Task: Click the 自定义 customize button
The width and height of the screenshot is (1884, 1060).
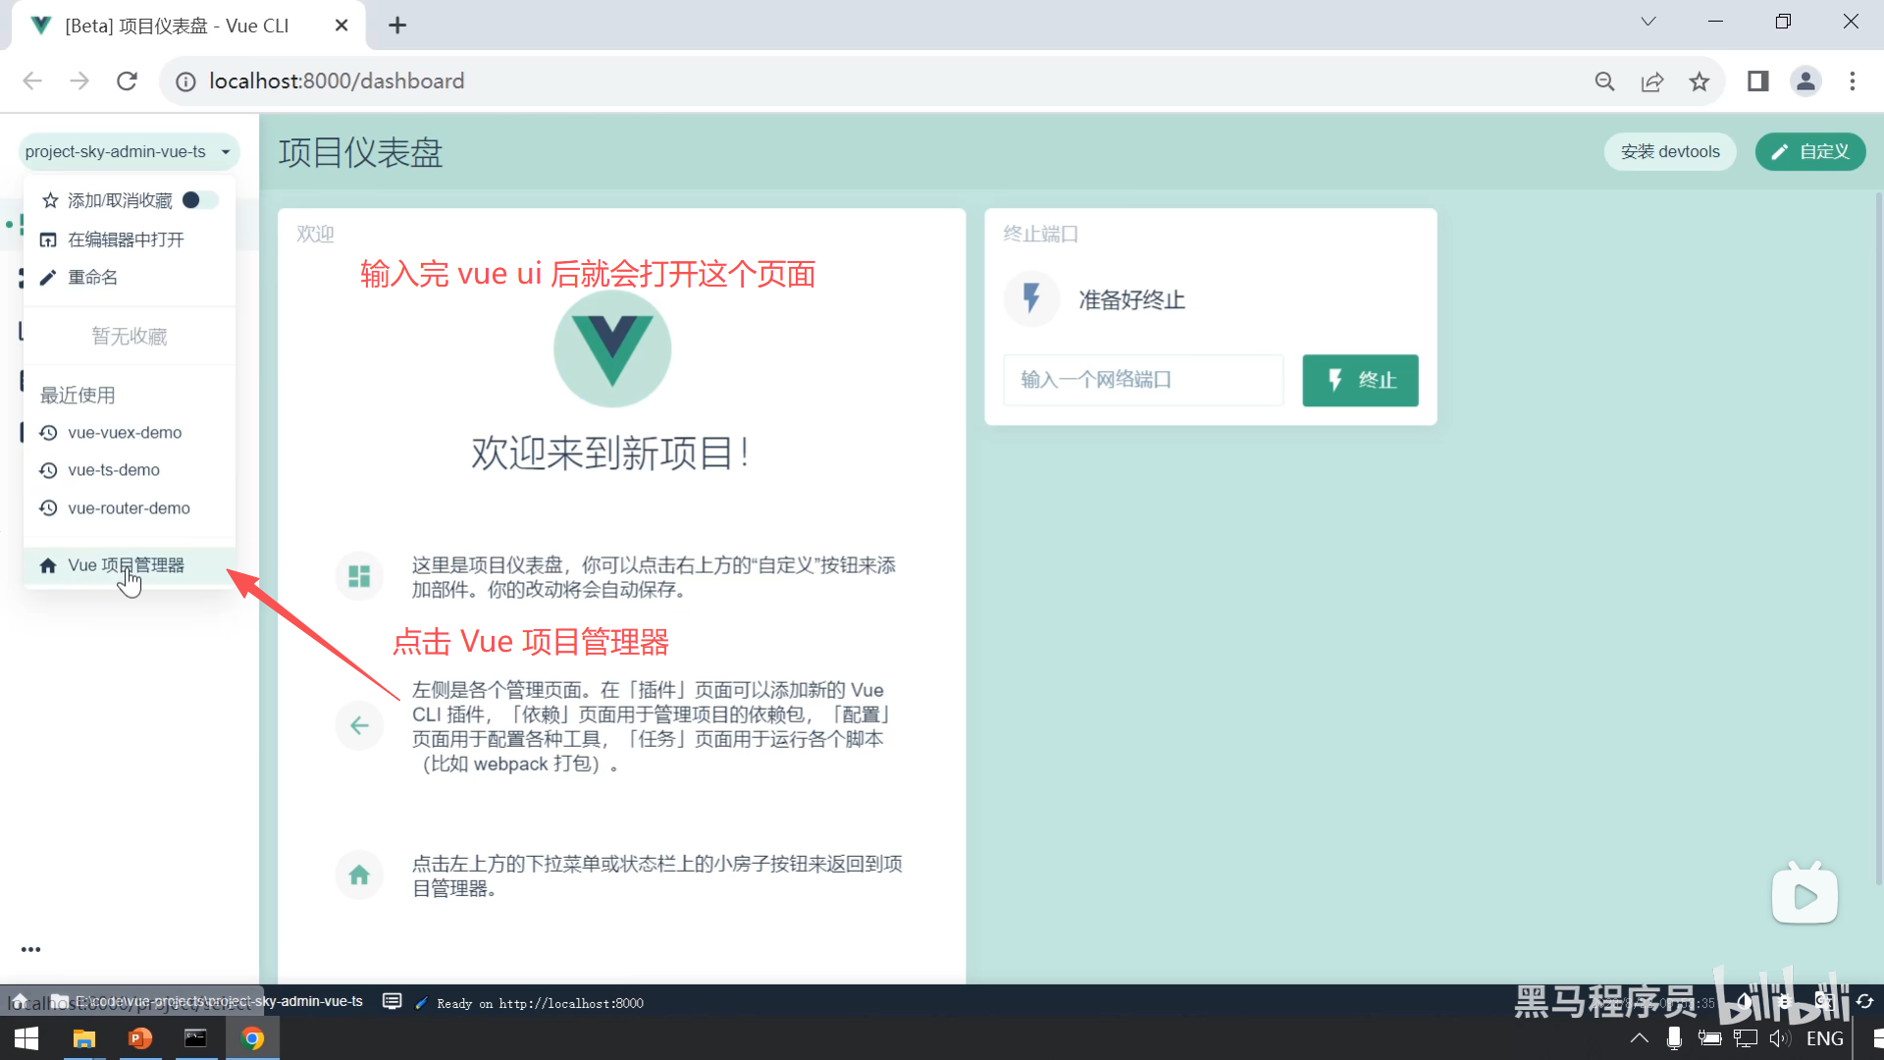Action: (x=1809, y=152)
